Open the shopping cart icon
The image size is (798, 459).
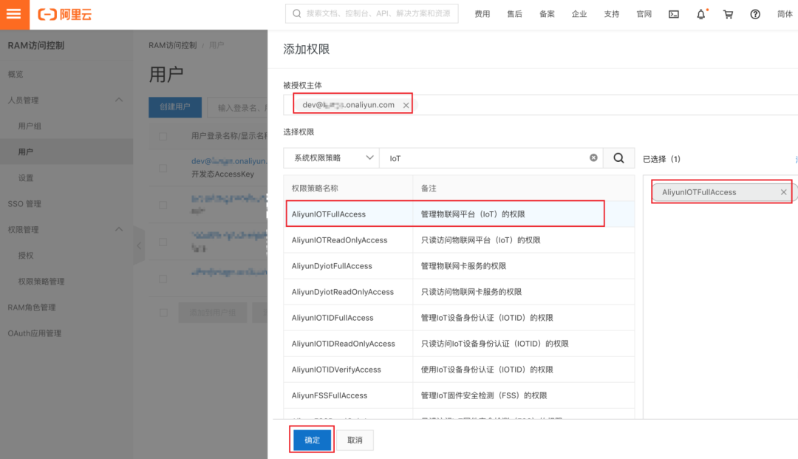coord(729,14)
